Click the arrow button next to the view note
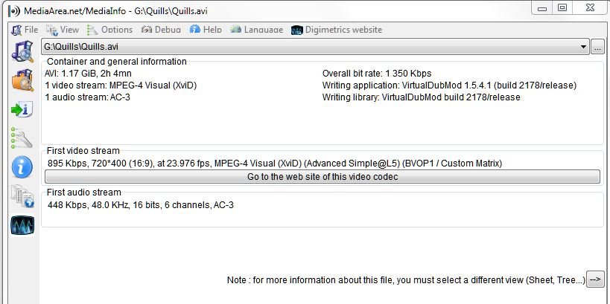This screenshot has height=304, width=610. click(595, 279)
